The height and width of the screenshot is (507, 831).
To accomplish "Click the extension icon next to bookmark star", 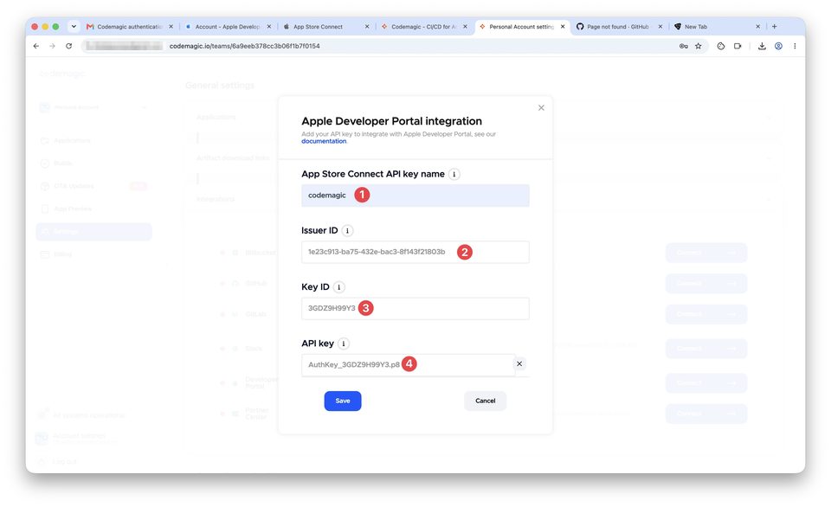I will click(x=721, y=46).
